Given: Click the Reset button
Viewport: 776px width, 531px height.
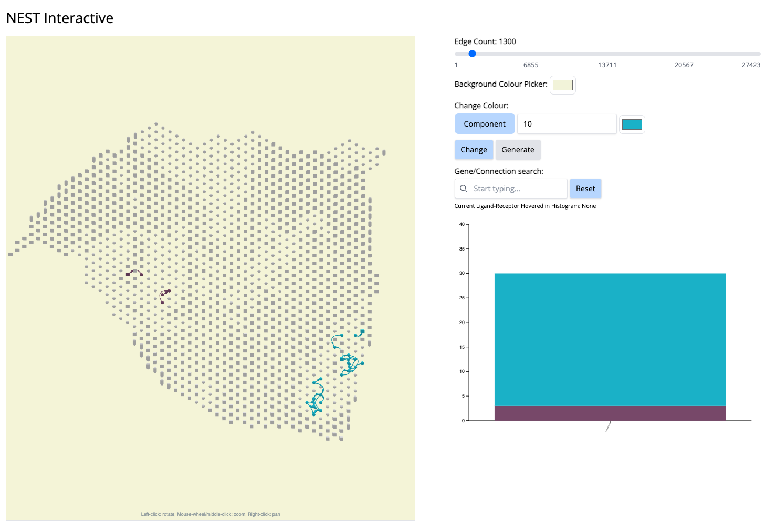Looking at the screenshot, I should click(x=585, y=189).
